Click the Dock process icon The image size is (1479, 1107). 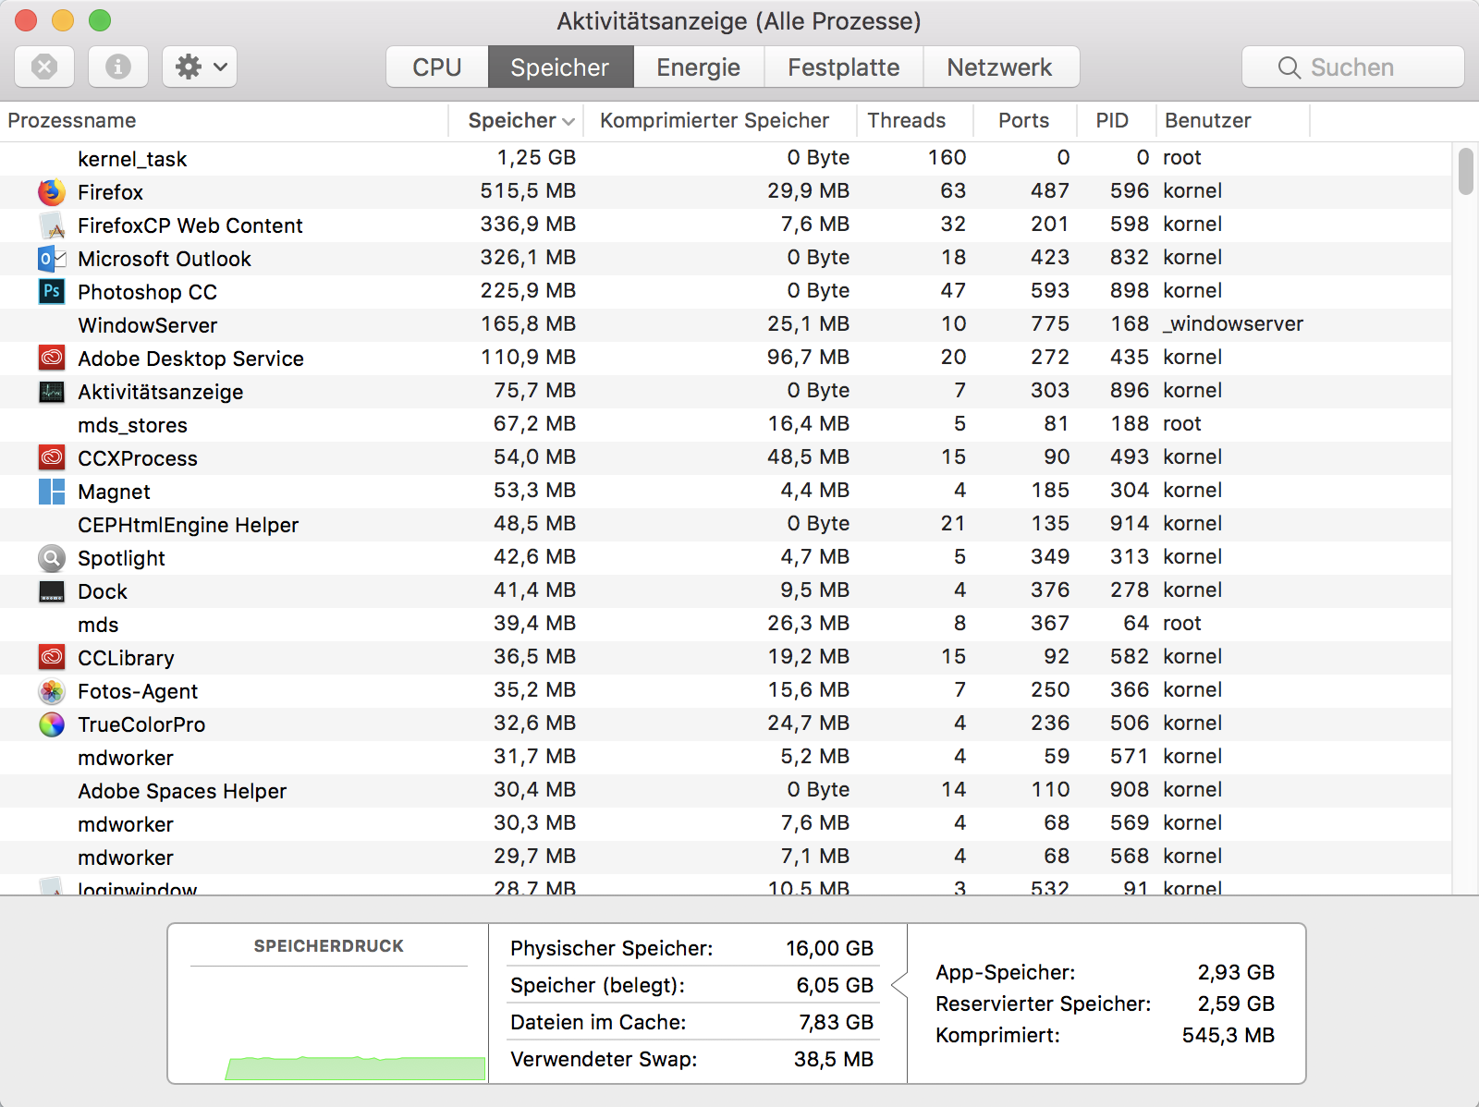(52, 591)
